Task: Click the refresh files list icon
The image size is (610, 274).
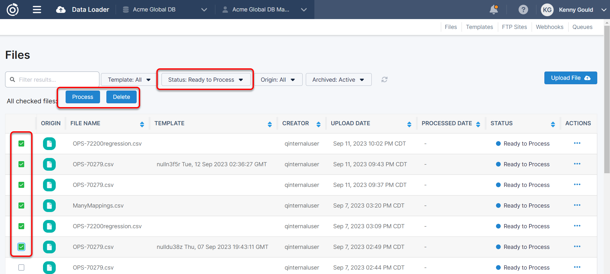Action: pyautogui.click(x=384, y=79)
